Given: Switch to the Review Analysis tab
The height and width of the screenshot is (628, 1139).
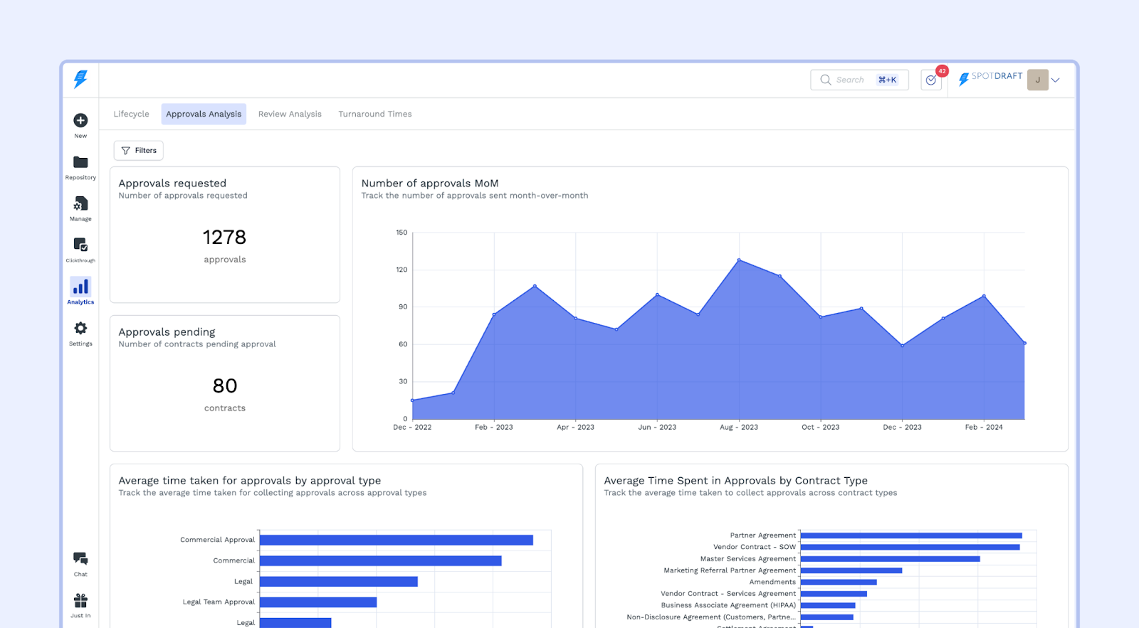Looking at the screenshot, I should pos(290,114).
